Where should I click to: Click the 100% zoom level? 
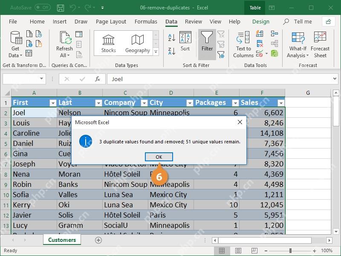click(x=327, y=250)
